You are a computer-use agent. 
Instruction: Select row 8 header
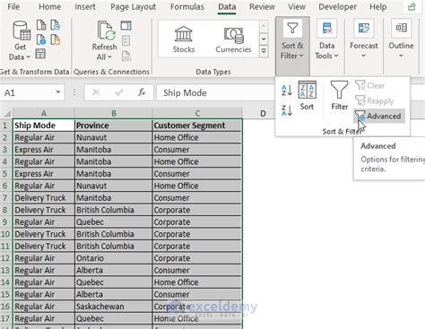(6, 210)
